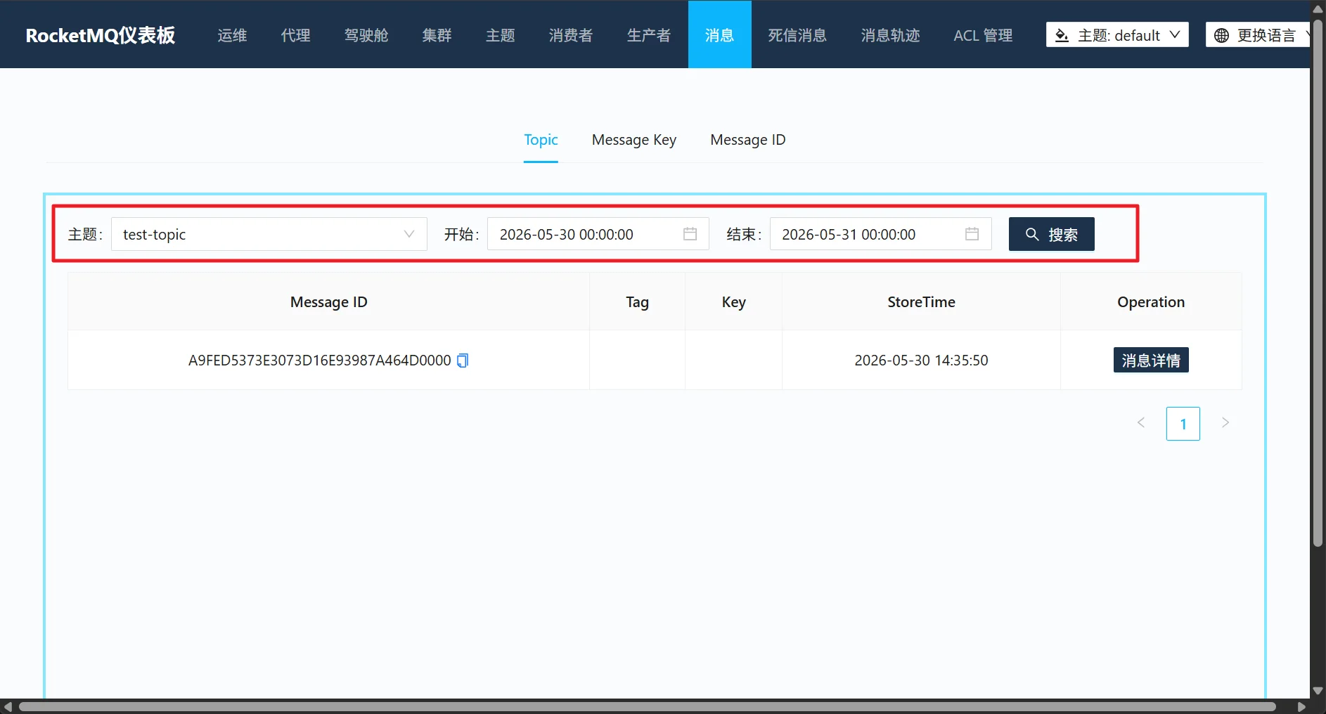Open the 消息轨迹 message trace menu
Image resolution: width=1326 pixels, height=714 pixels.
point(891,34)
